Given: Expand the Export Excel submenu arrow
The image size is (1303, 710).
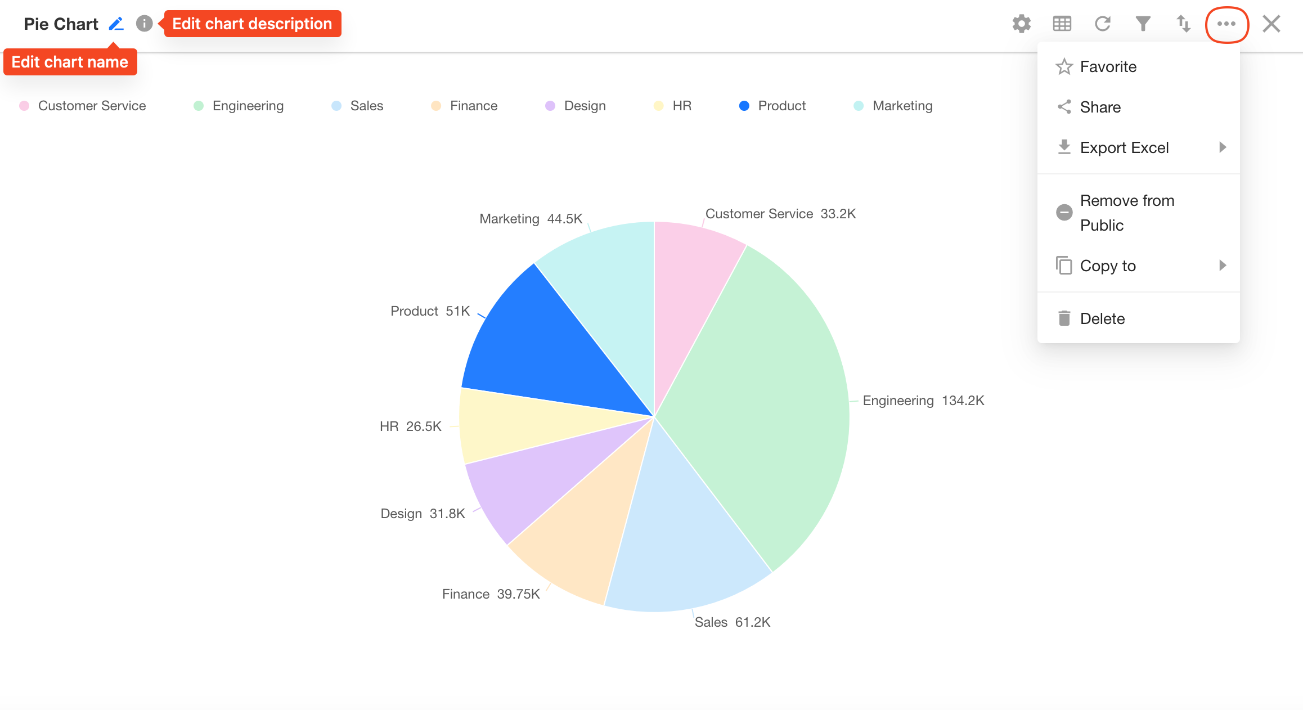Looking at the screenshot, I should point(1222,147).
